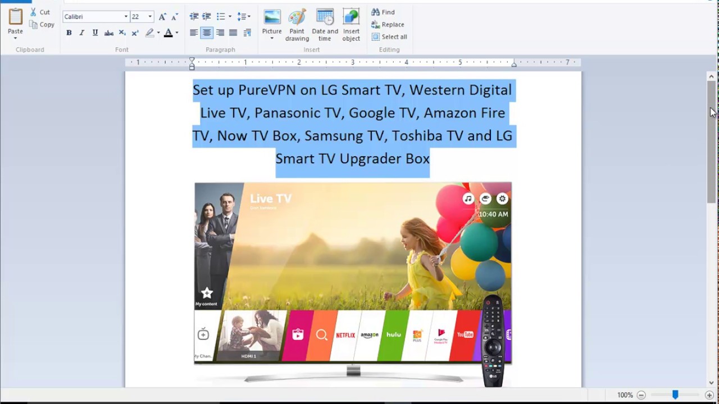The width and height of the screenshot is (719, 404).
Task: Grow the font size
Action: coord(162,17)
